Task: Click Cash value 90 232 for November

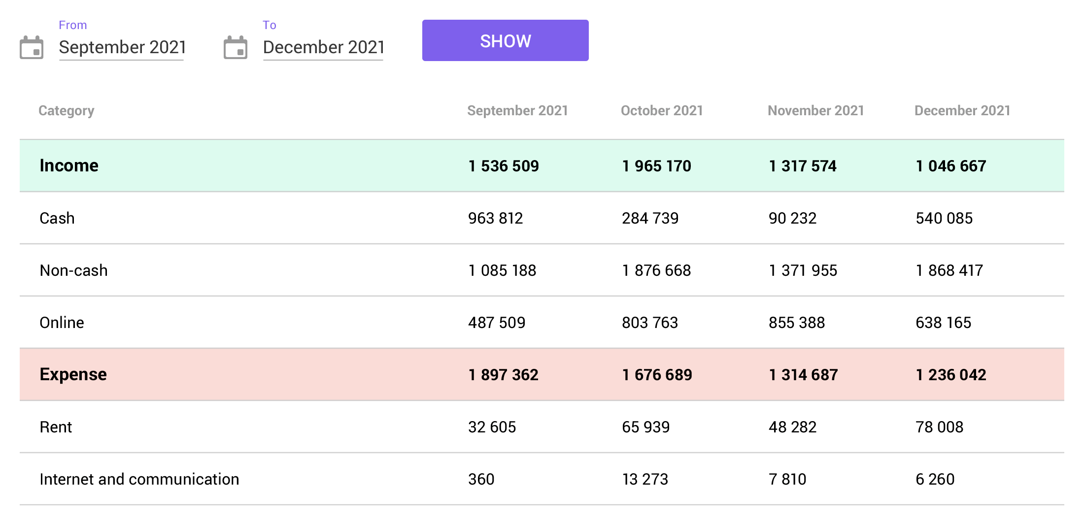Action: coord(792,218)
